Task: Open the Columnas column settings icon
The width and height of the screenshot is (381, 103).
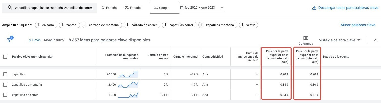Action: pos(306,38)
